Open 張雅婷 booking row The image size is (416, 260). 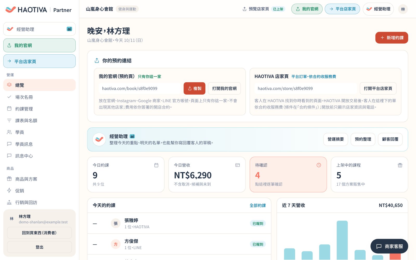coord(179,223)
